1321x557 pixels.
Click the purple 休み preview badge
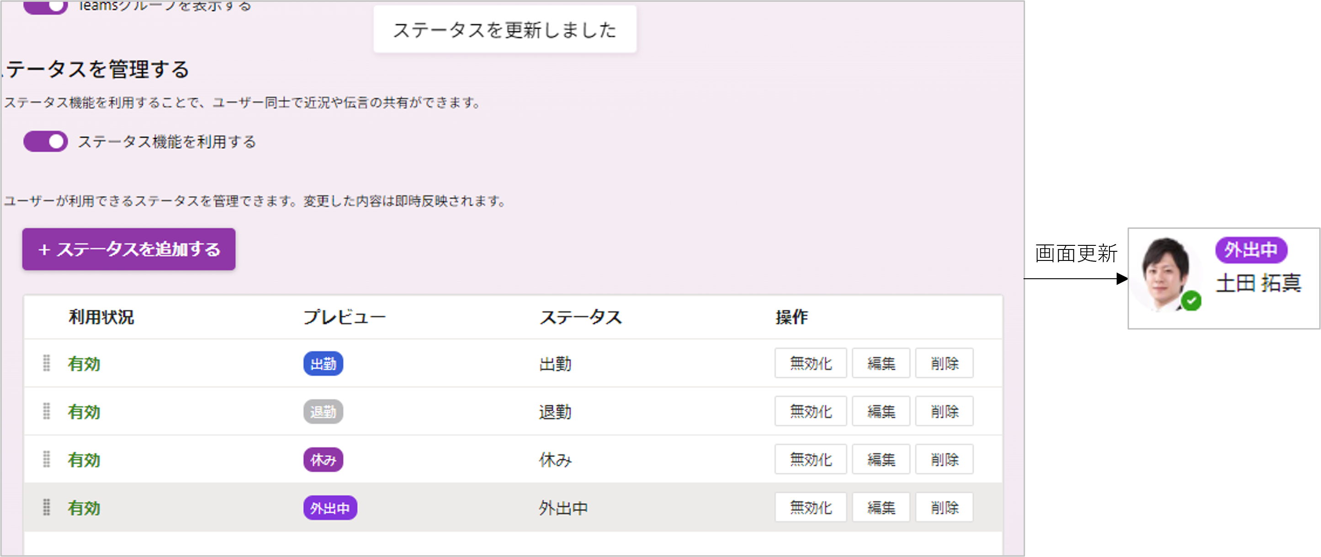click(x=323, y=460)
